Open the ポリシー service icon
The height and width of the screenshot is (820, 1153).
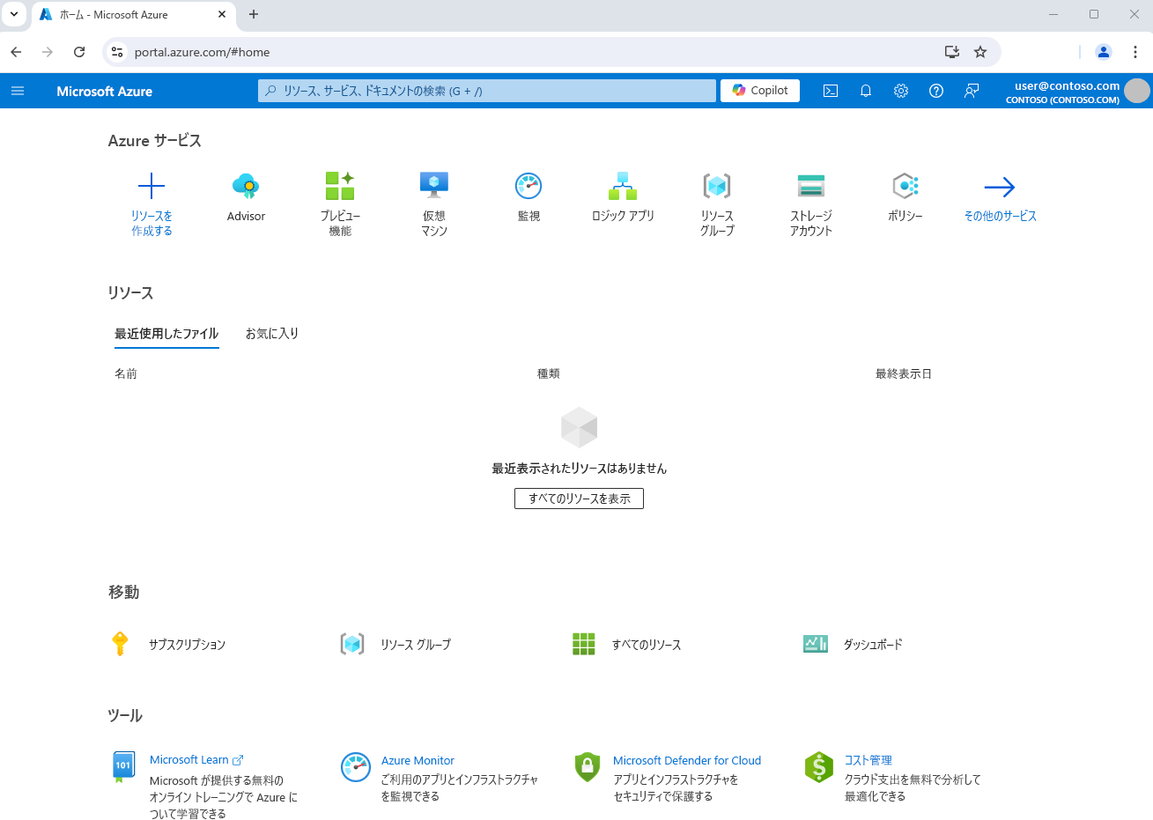coord(905,186)
